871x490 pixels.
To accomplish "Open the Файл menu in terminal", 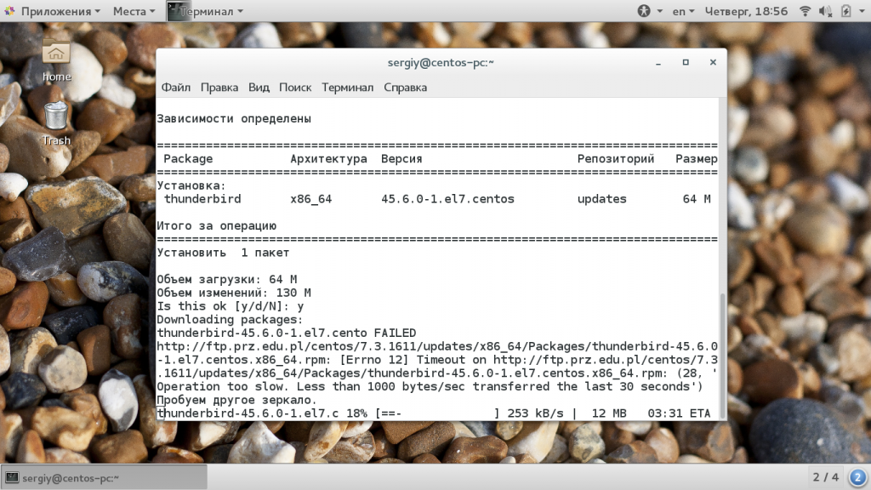I will pos(175,87).
